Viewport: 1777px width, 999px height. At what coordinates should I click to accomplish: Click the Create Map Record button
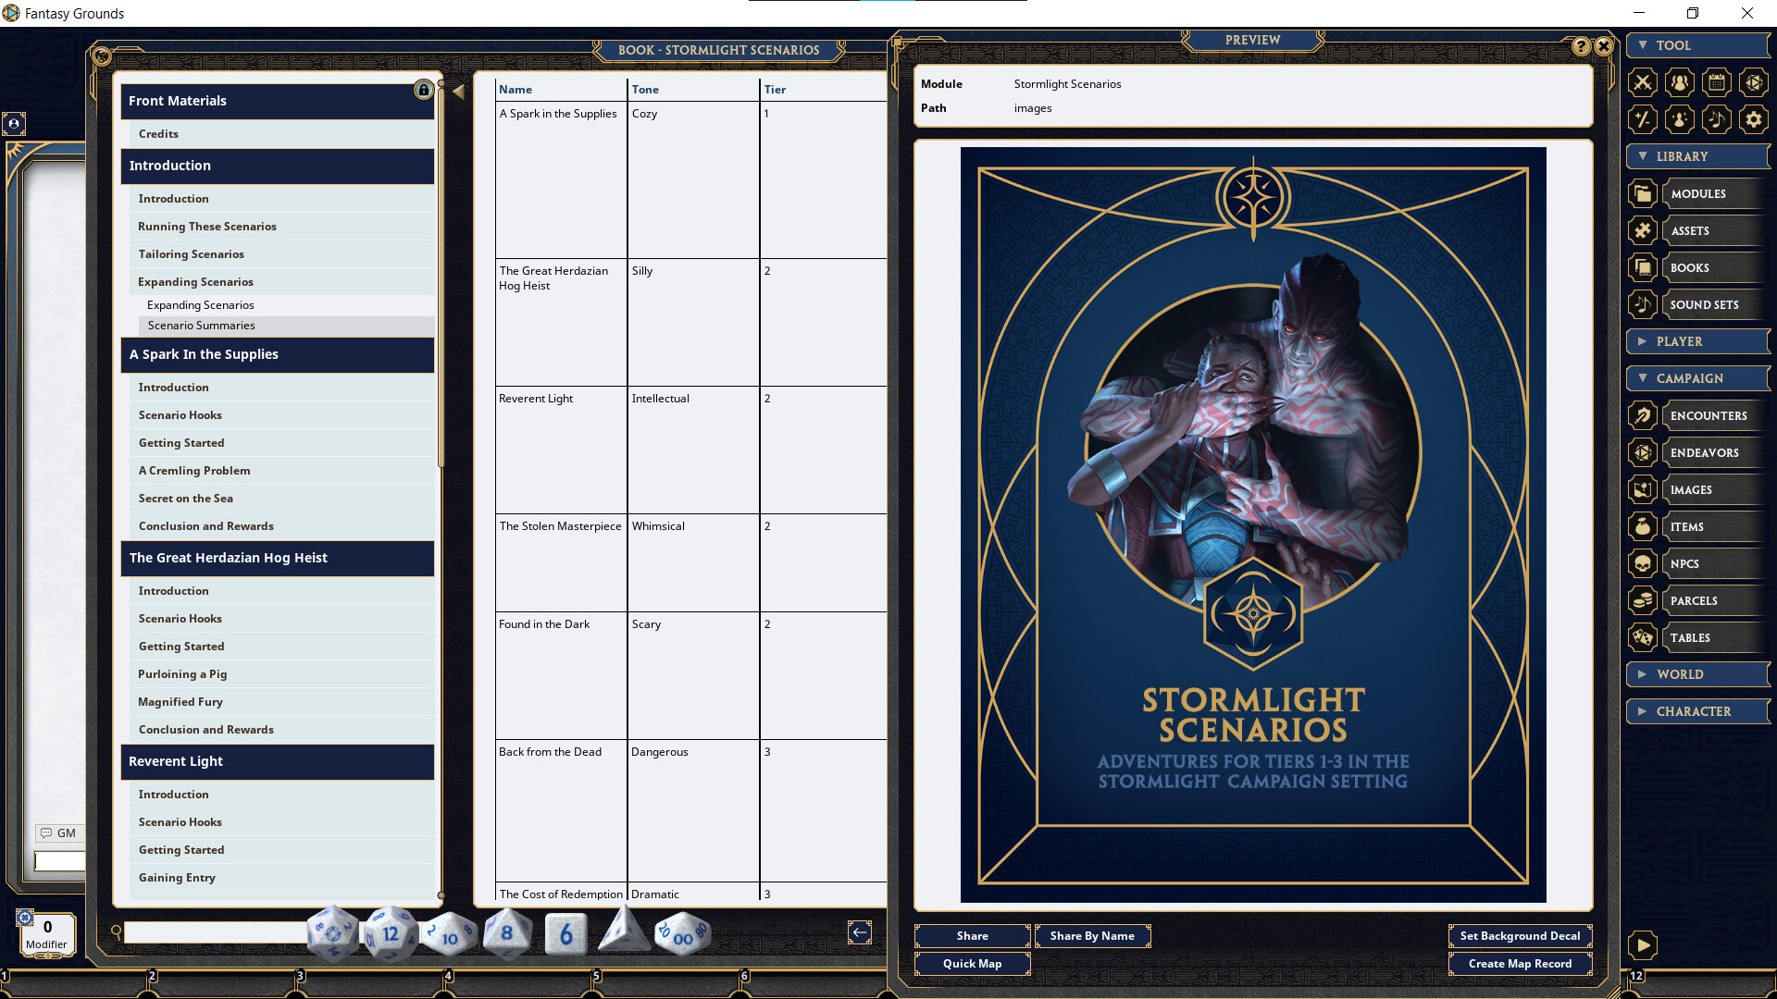[x=1520, y=963]
